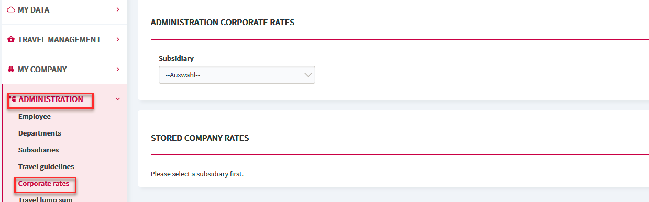Open the MY DATA menu label

34,9
